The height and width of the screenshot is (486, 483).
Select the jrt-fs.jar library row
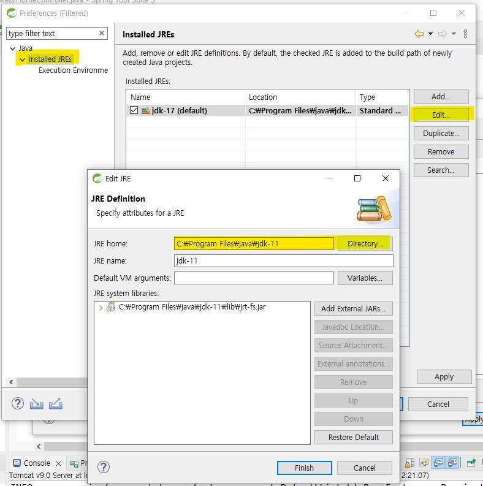tap(192, 307)
